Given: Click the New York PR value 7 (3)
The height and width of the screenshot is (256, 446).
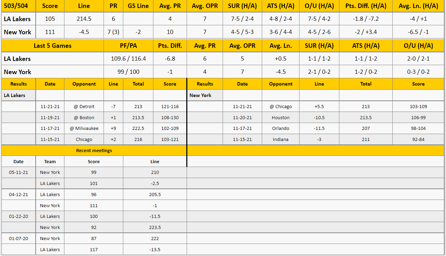Looking at the screenshot, I should [x=114, y=32].
